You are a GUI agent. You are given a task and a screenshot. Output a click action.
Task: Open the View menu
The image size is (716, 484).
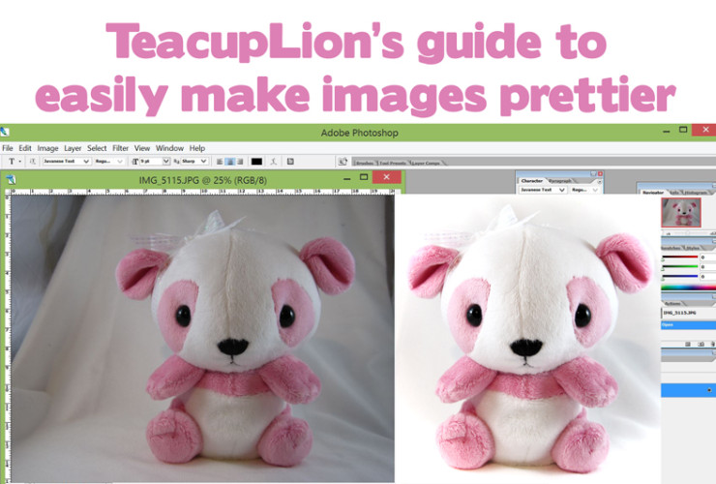point(142,148)
